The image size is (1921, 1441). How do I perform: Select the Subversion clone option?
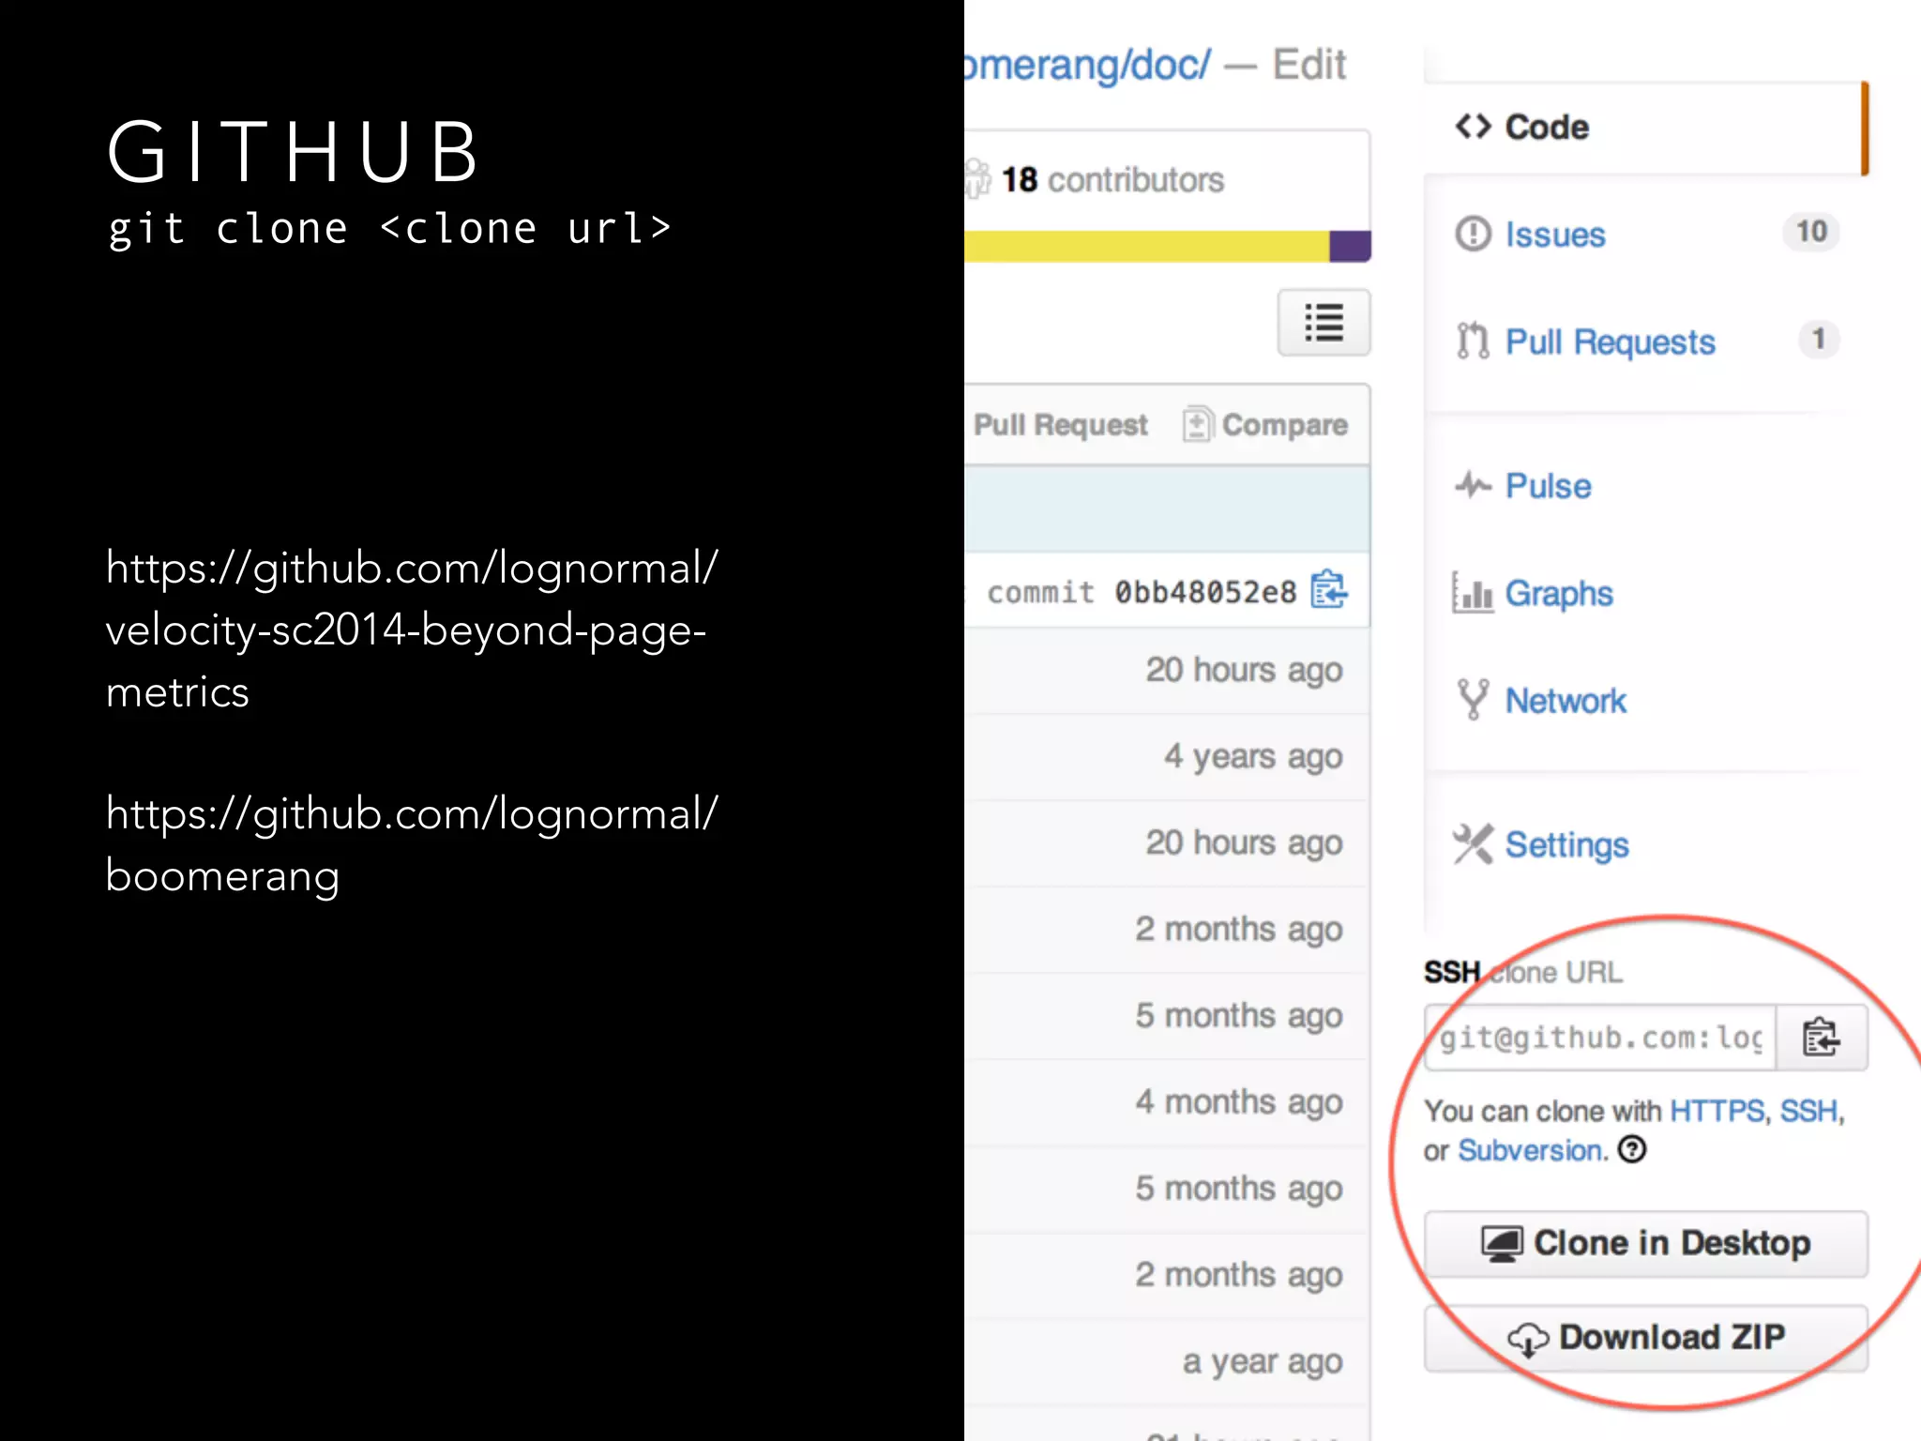[1530, 1150]
